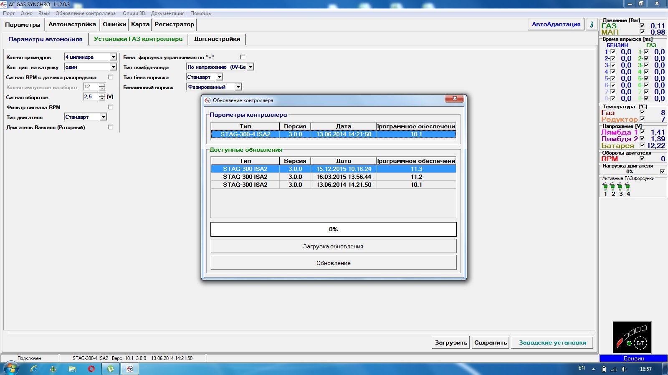Enable 'Двигатель Ванкеля (Роторный)' checkbox
This screenshot has height=375, width=668.
[110, 127]
